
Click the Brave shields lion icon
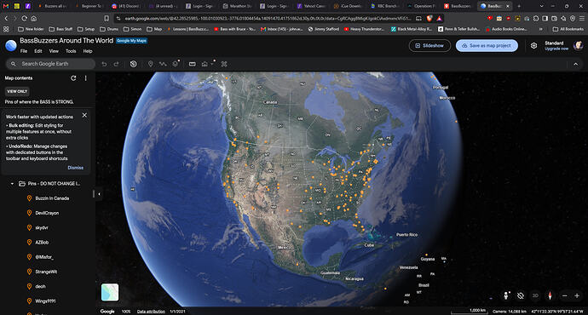429,19
